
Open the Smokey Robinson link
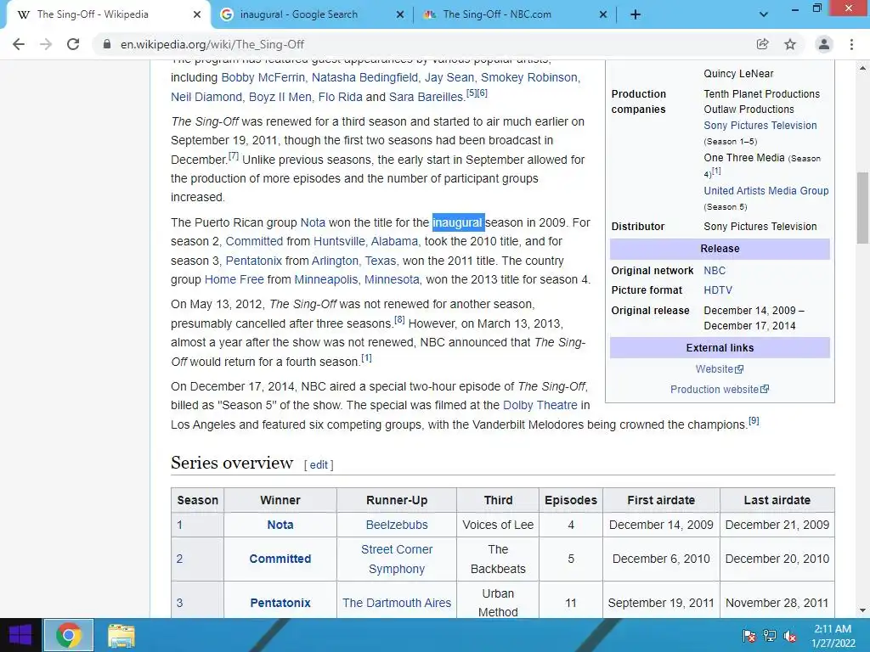529,77
